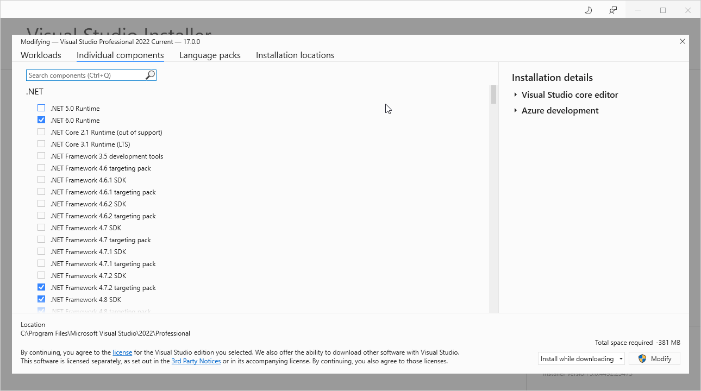Expand Azure development details
701x391 pixels.
(515, 111)
